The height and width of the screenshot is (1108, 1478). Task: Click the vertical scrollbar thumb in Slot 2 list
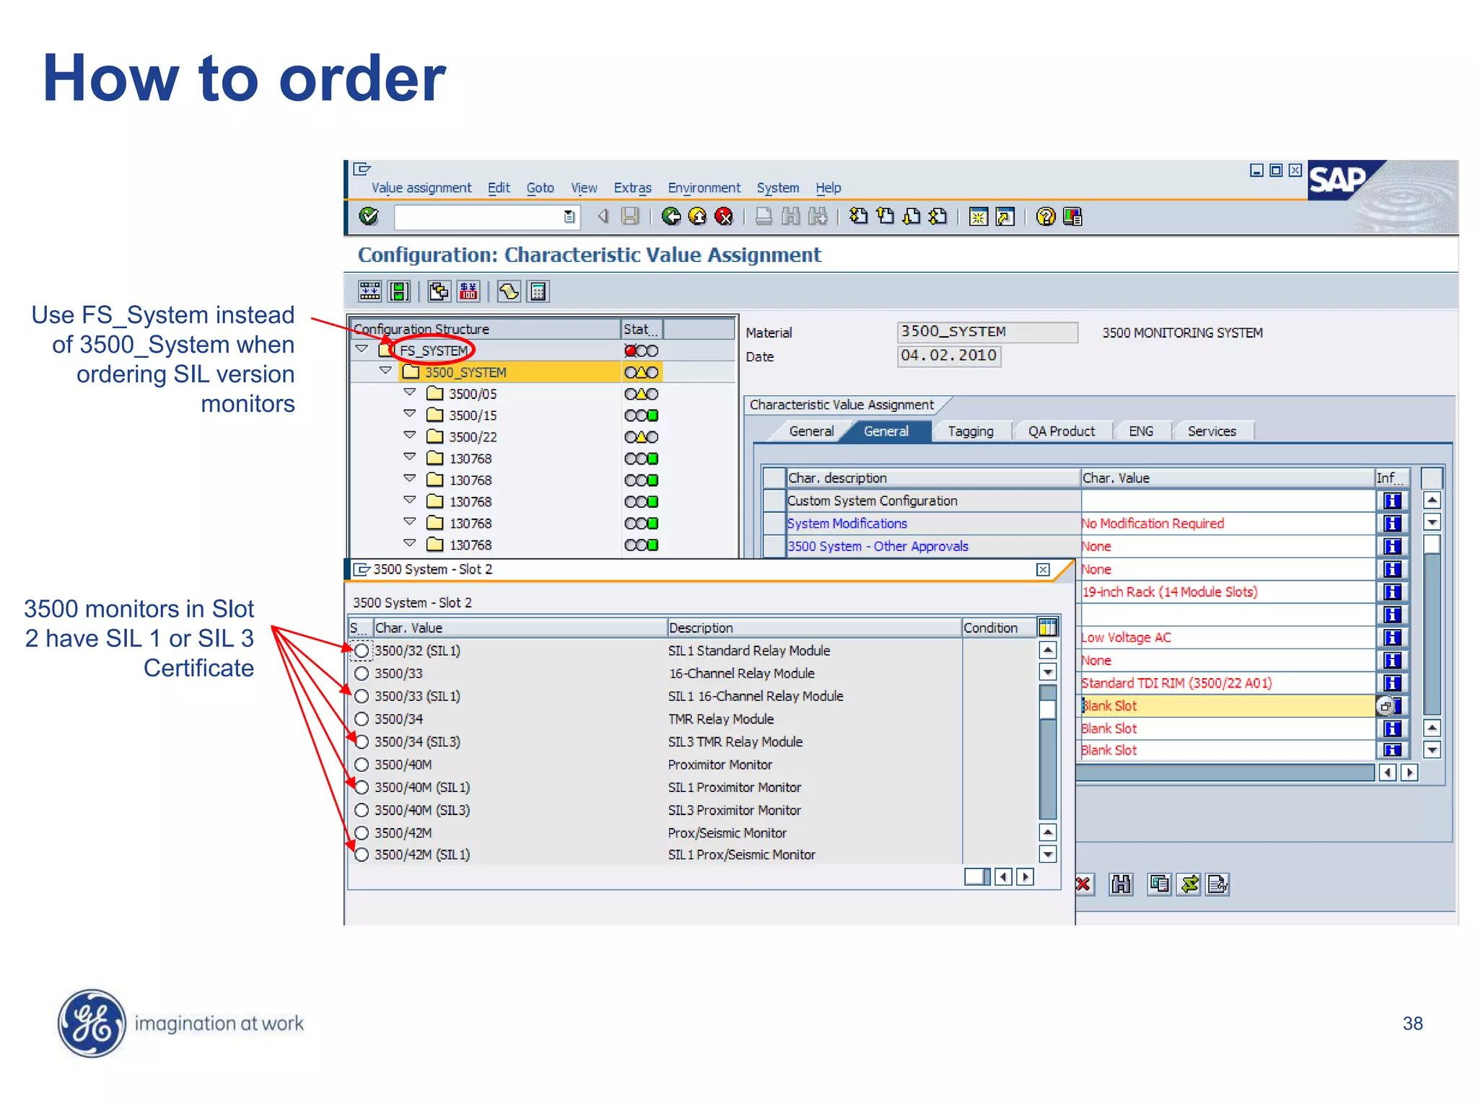coord(1048,709)
